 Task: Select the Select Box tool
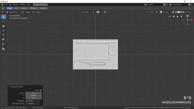point(3,17)
